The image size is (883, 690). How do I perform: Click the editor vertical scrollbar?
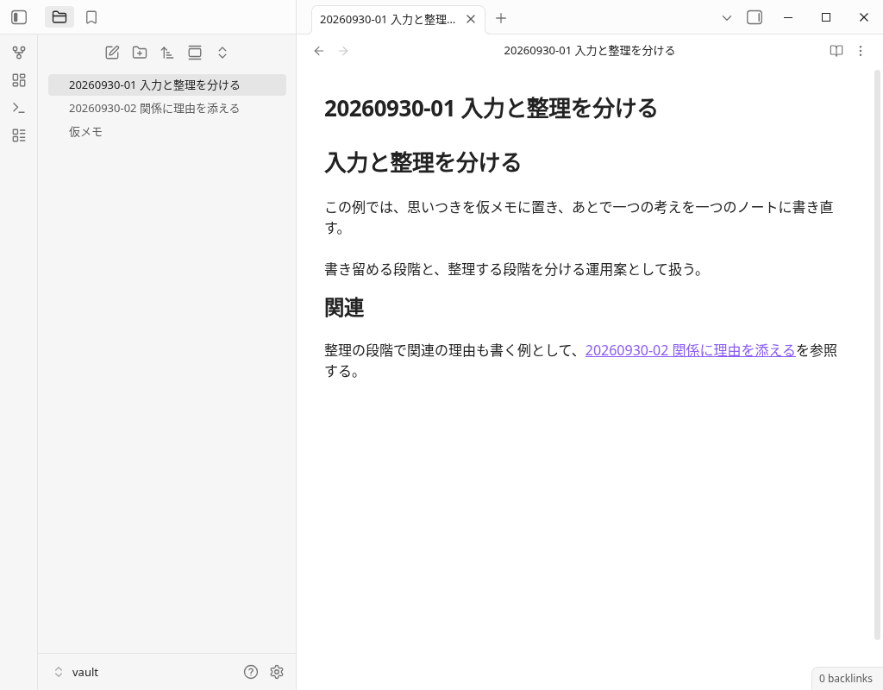pyautogui.click(x=877, y=354)
